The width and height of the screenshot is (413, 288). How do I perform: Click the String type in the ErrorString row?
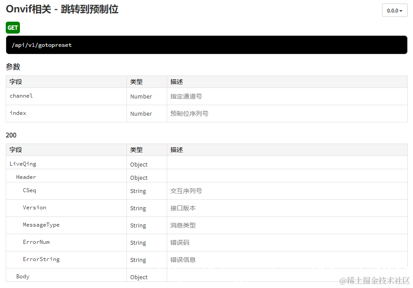coord(138,260)
